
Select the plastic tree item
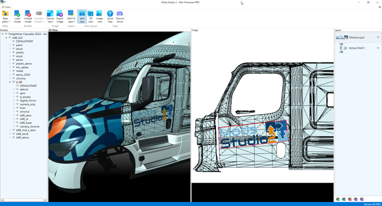click(20, 52)
